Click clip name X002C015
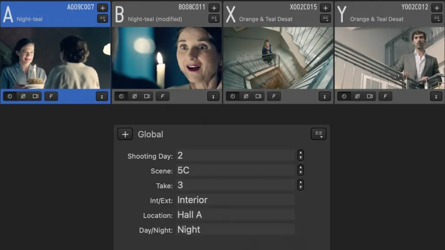The width and height of the screenshot is (445, 250). point(303,7)
